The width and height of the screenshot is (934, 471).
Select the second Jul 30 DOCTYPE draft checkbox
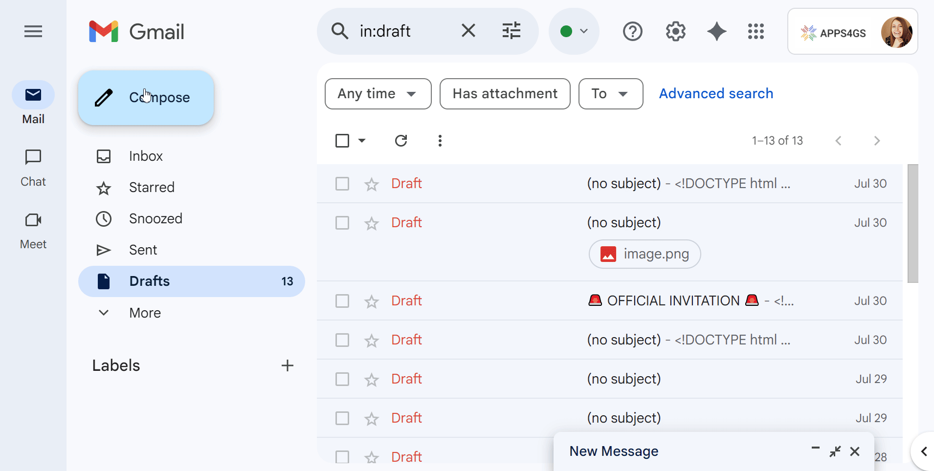[x=342, y=340]
